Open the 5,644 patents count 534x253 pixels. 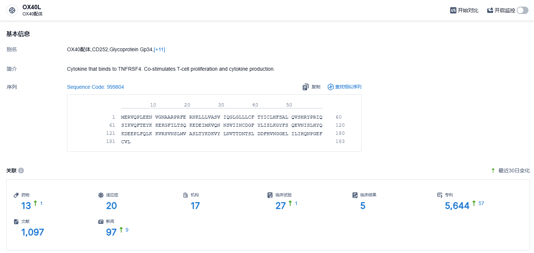point(457,206)
